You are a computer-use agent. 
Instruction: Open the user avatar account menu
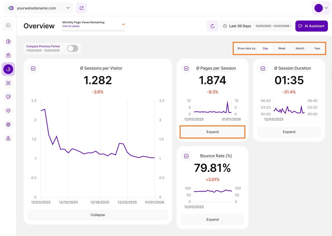point(321,8)
